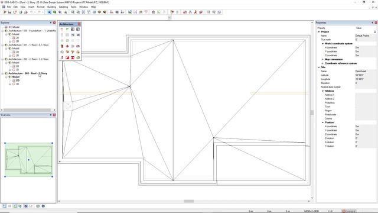
Task: Click the red column icon in Architecture palette
Action: coord(62,46)
